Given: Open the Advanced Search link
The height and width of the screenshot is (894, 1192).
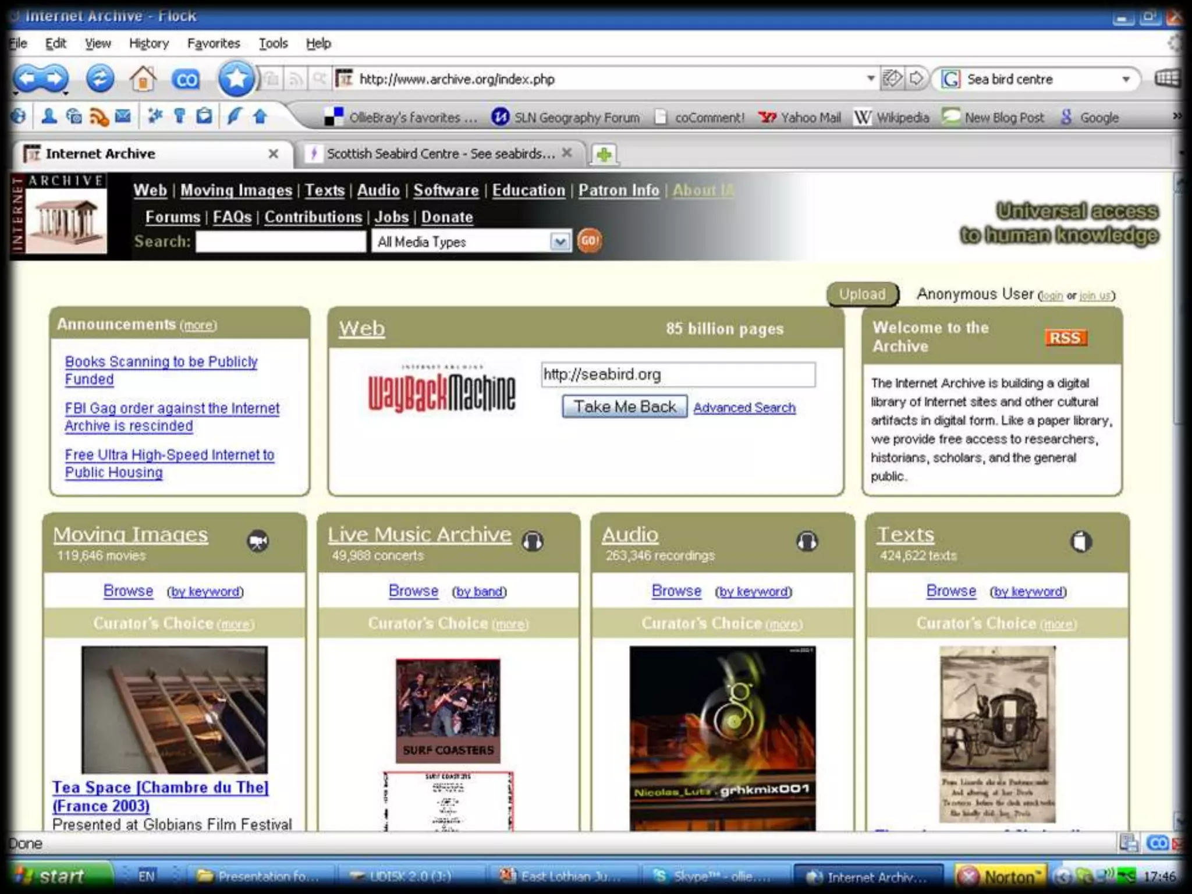Looking at the screenshot, I should click(744, 408).
